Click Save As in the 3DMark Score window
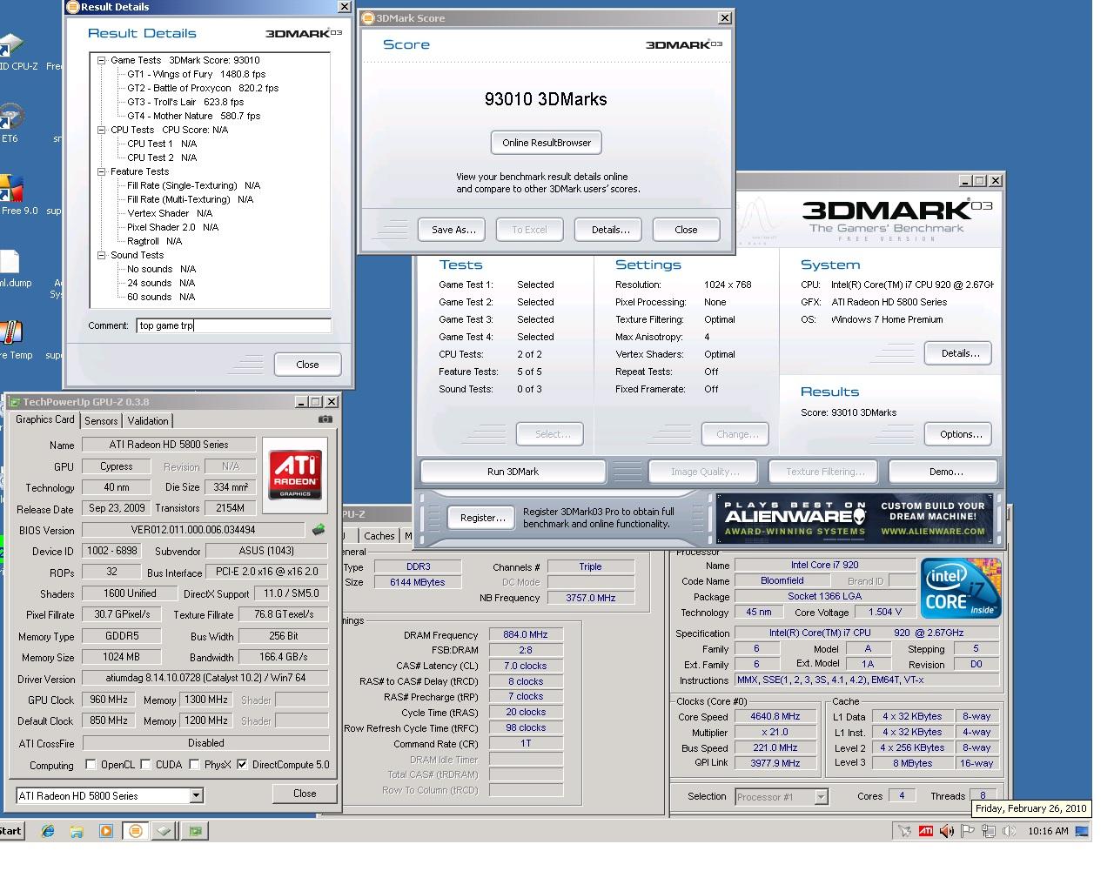This screenshot has width=1114, height=891. 453,230
